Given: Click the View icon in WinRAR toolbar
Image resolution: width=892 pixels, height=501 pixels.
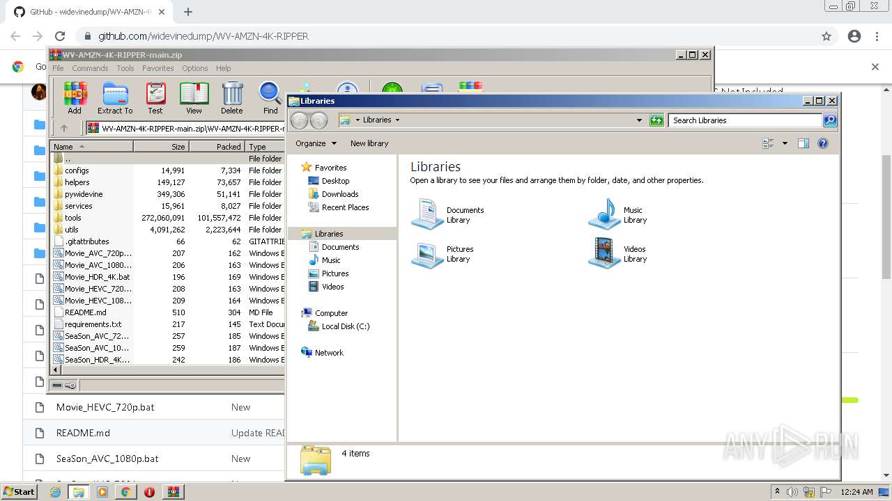Looking at the screenshot, I should 194,98.
